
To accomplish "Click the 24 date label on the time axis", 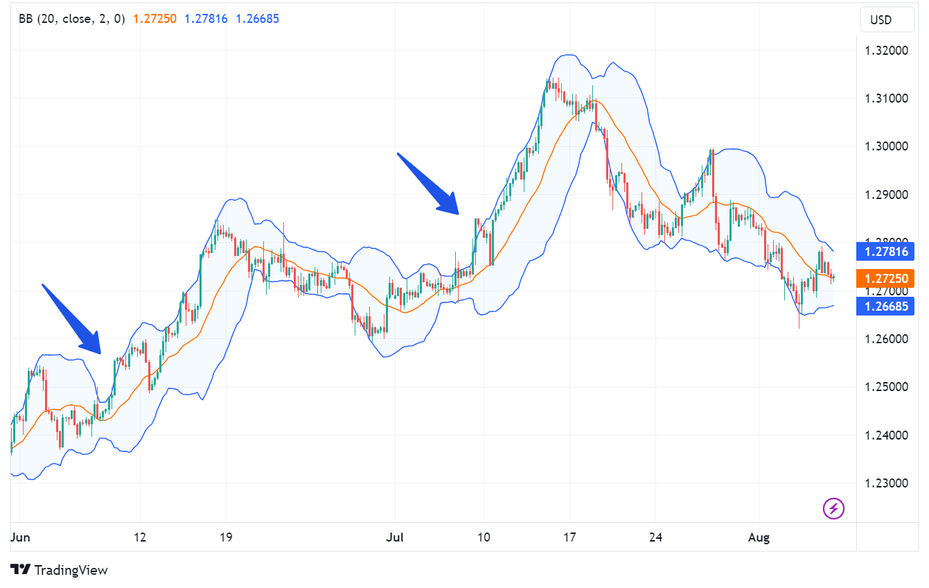I will (656, 537).
